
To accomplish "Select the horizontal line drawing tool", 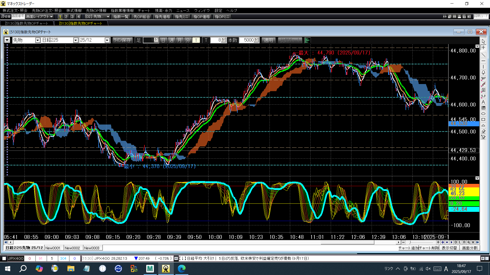I will 483,61.
